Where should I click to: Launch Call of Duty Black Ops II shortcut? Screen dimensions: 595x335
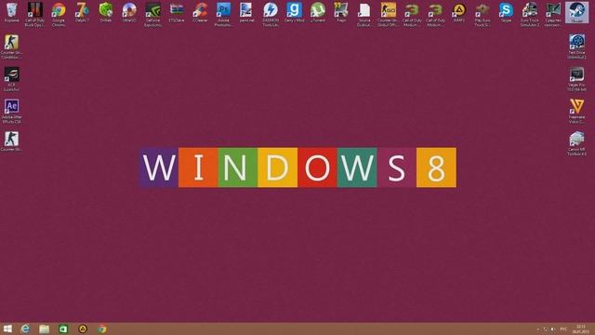click(35, 15)
